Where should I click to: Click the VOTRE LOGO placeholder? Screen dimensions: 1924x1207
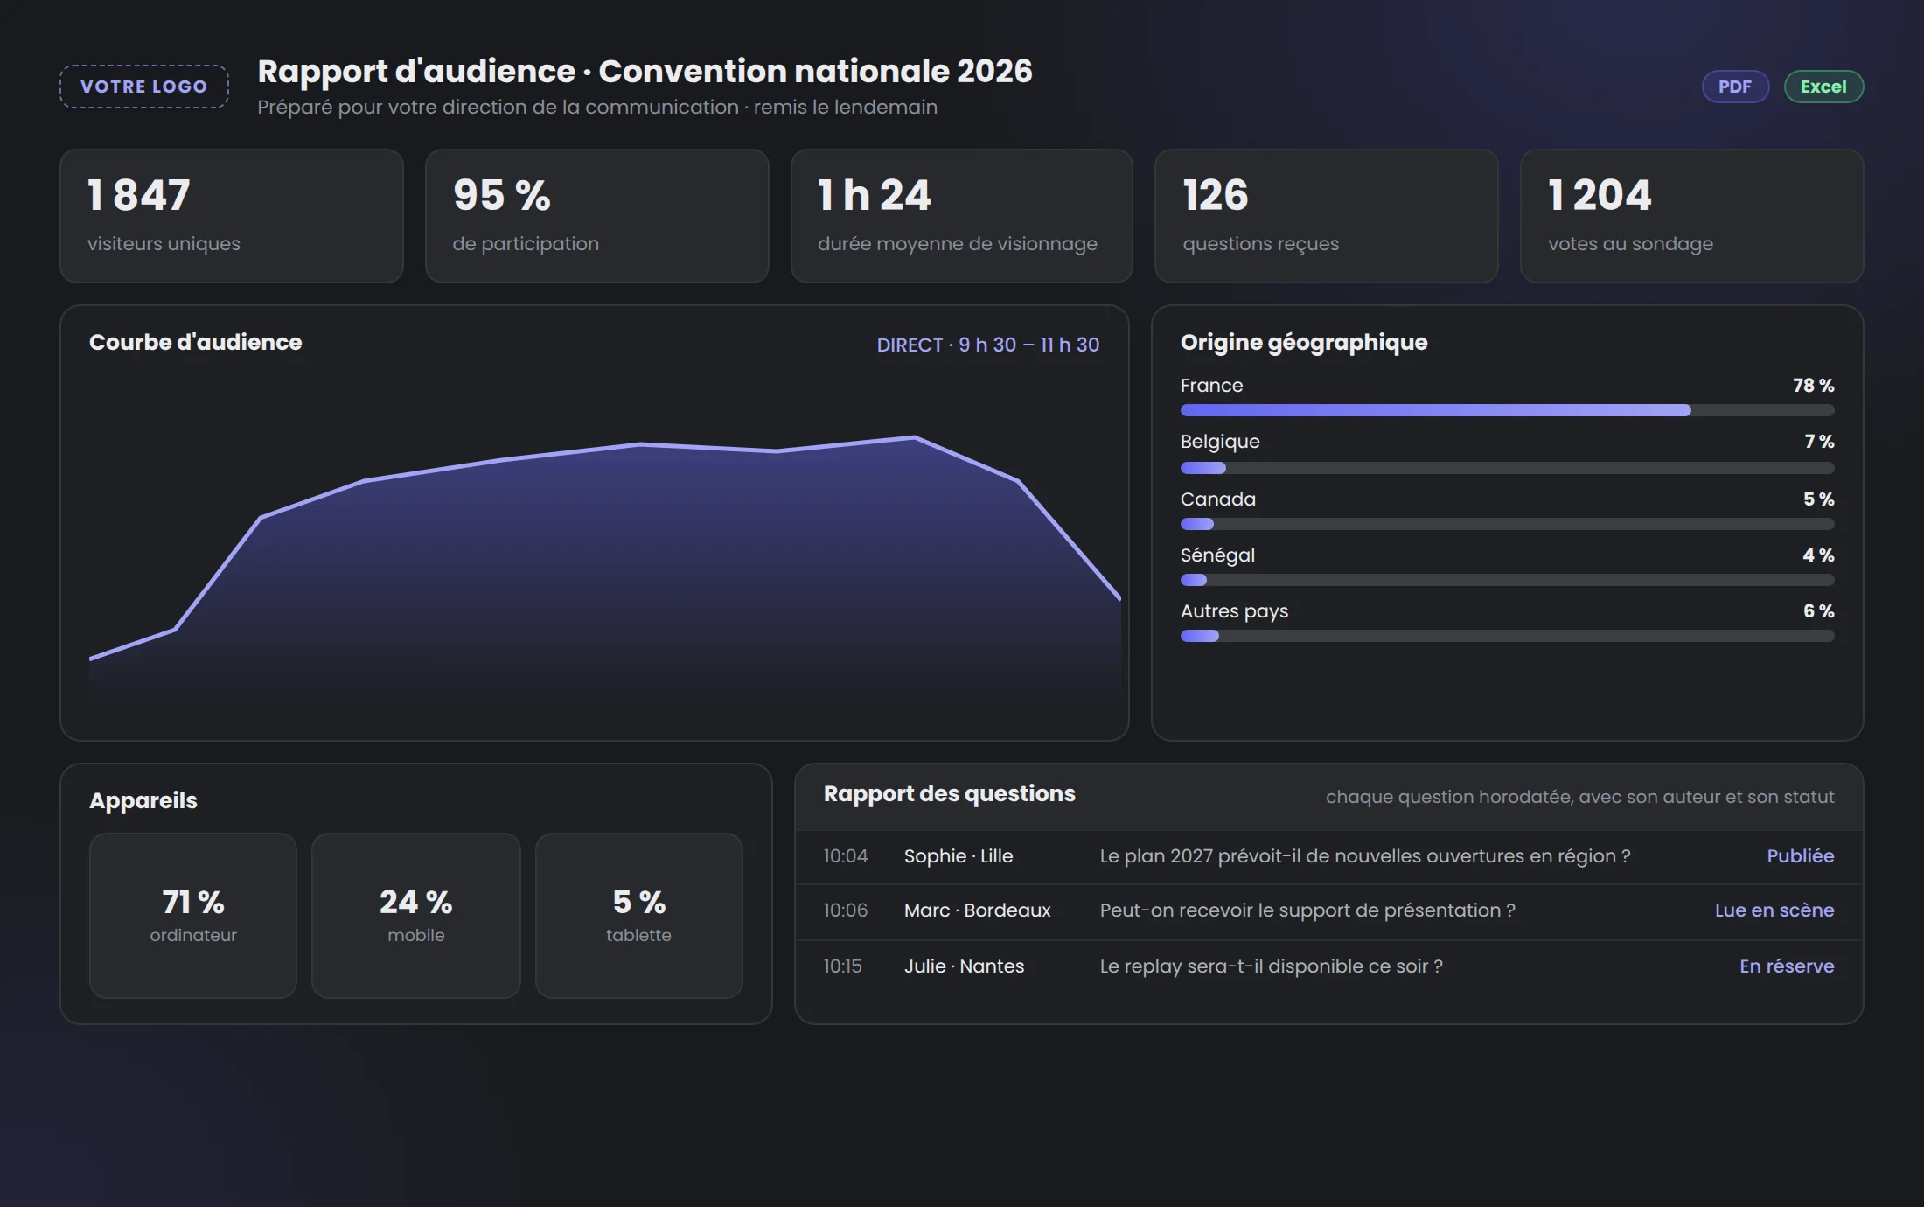tap(144, 87)
